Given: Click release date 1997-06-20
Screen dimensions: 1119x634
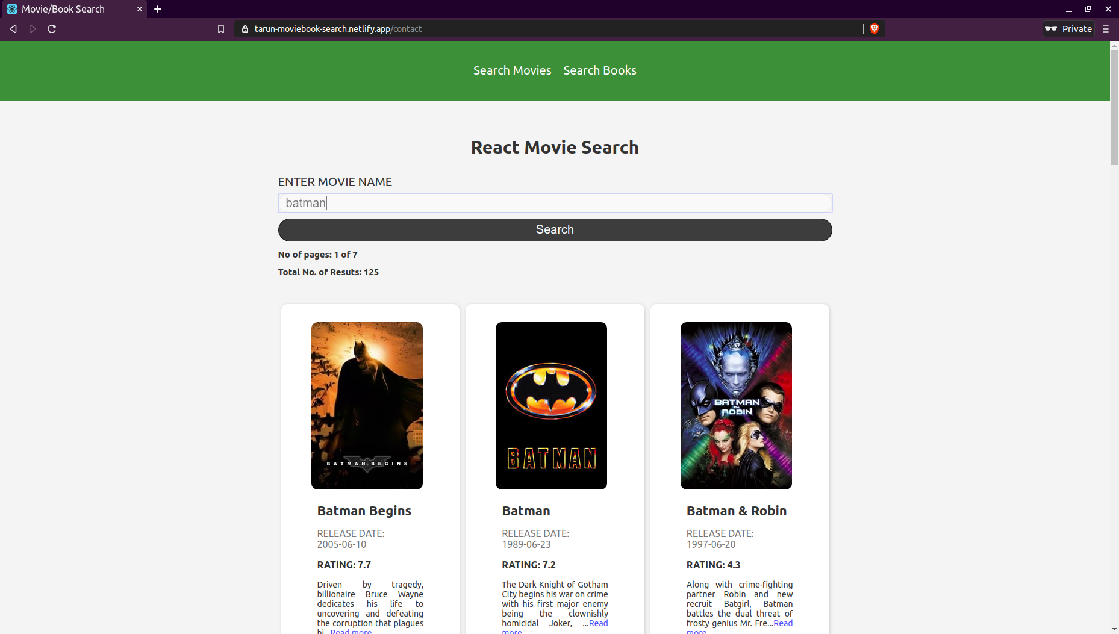Looking at the screenshot, I should pos(711,544).
